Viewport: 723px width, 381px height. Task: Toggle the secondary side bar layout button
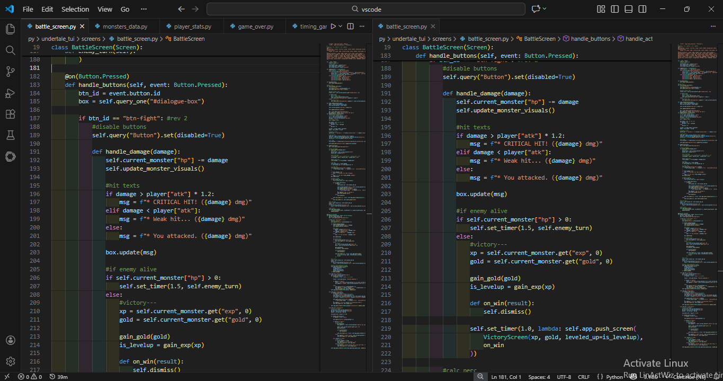(x=642, y=9)
